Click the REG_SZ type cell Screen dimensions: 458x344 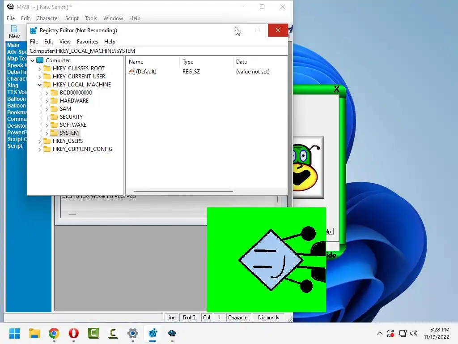click(x=191, y=72)
